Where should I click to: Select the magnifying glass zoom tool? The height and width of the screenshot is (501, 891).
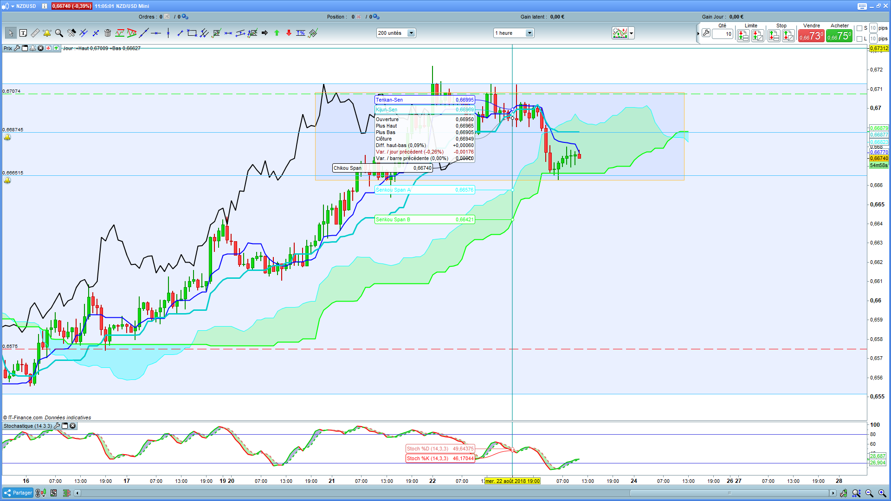[59, 33]
